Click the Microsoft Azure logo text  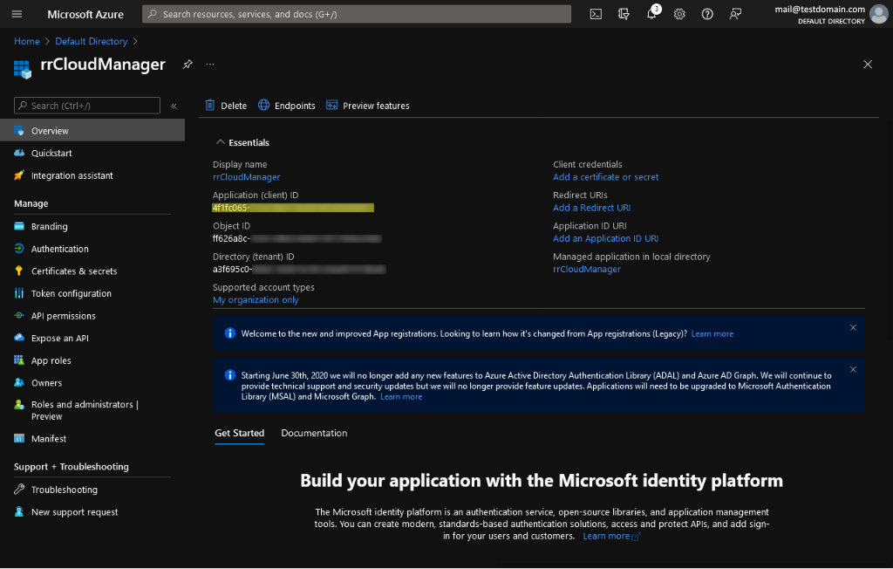click(x=85, y=14)
